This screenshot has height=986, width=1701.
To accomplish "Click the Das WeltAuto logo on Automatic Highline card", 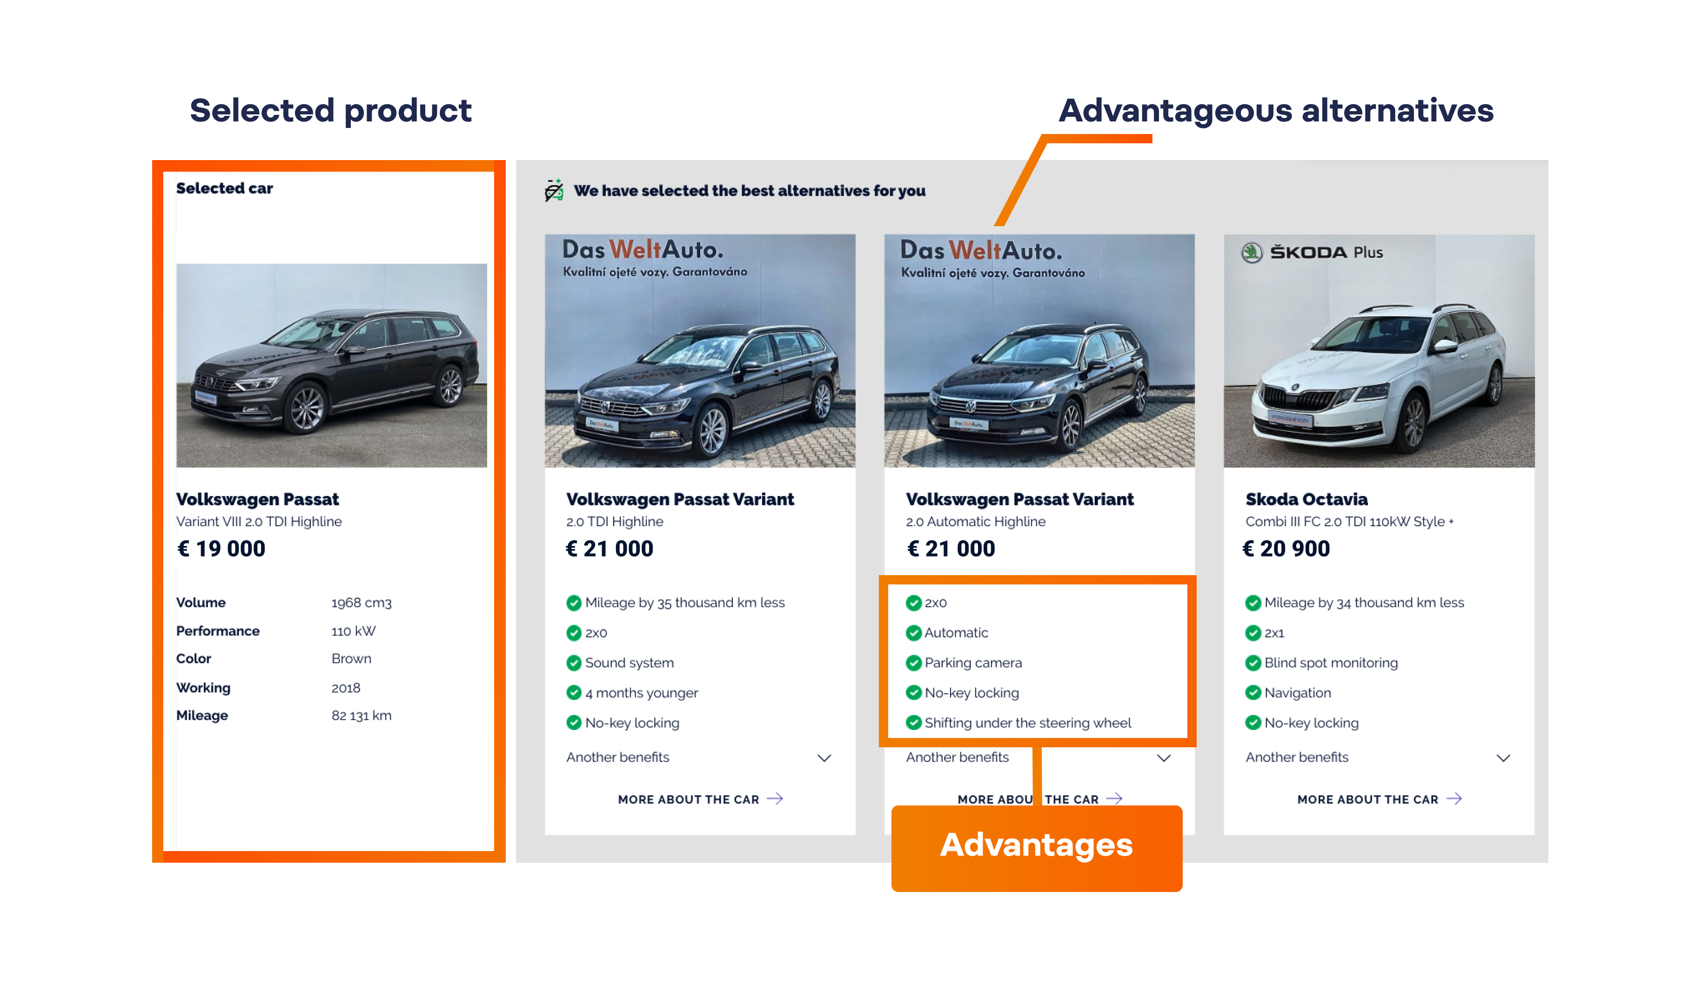I will (993, 258).
